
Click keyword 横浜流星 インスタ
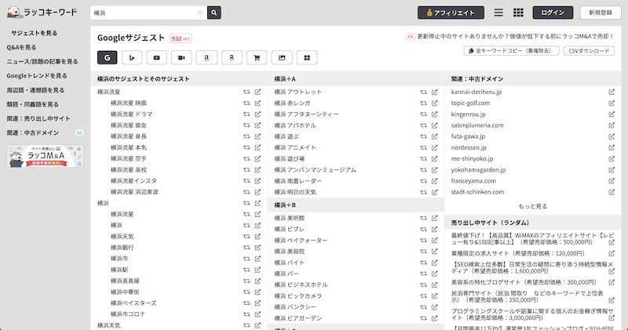[x=133, y=181]
